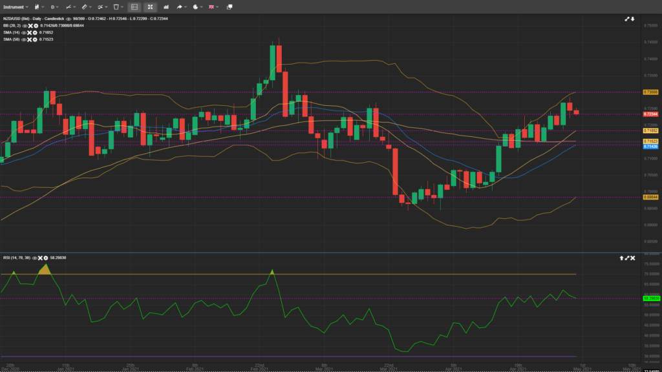This screenshot has width=662, height=372.
Task: Click the fit-to-screen arrows icon
Action: point(150,7)
